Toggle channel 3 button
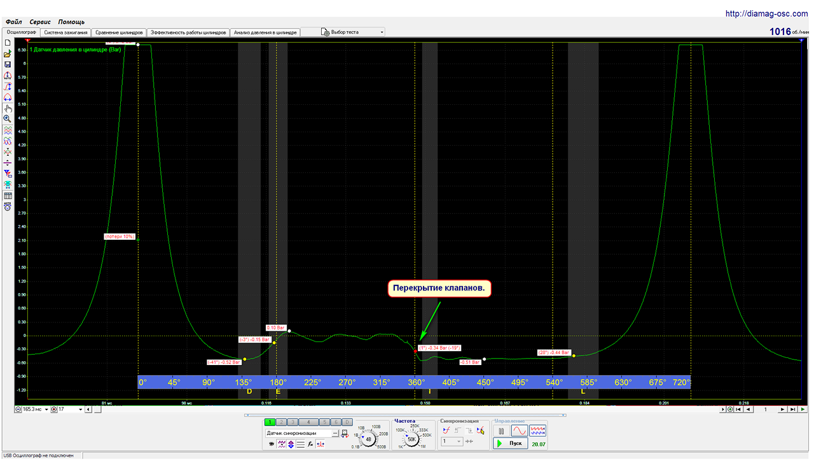 point(293,422)
